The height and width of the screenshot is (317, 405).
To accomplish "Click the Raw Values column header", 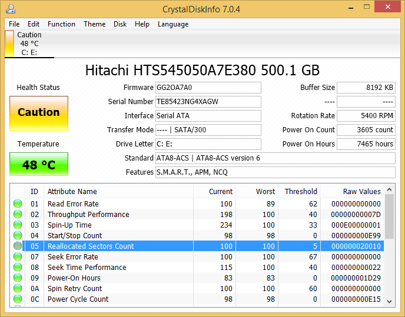I will click(352, 191).
